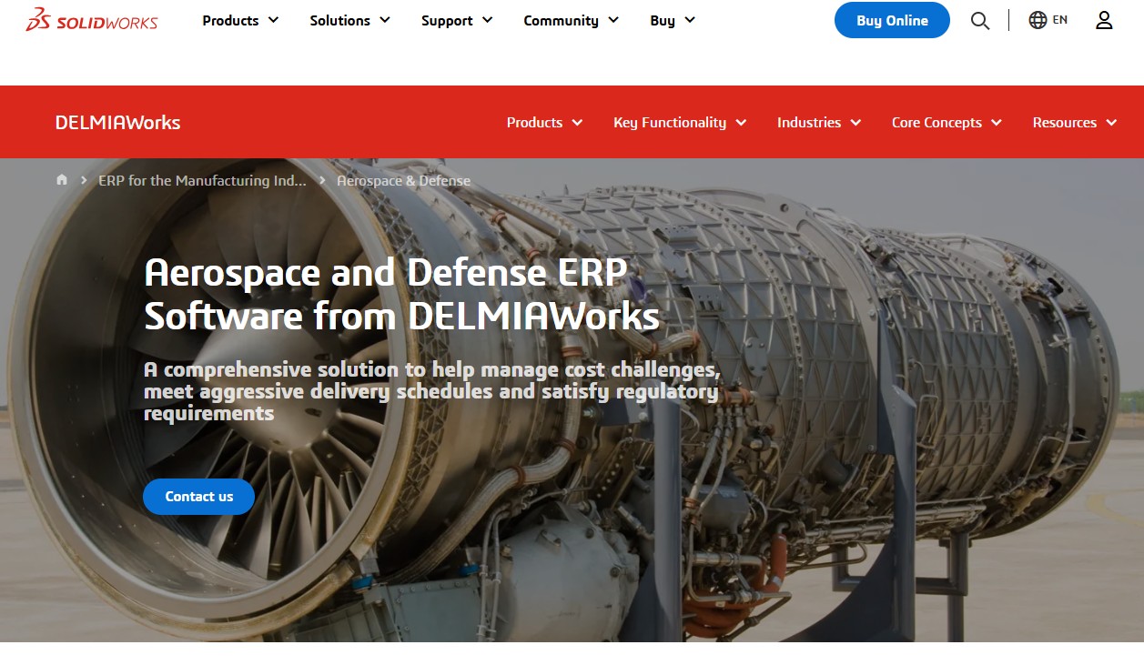Expand chevron beside Industries

(855, 122)
